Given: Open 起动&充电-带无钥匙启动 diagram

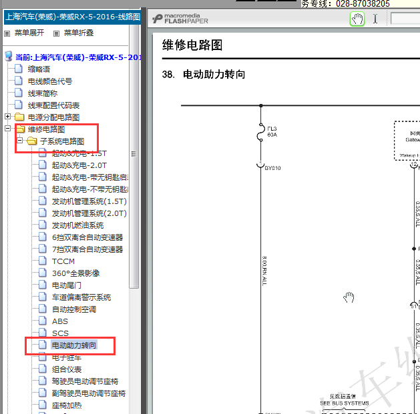Looking at the screenshot, I should pyautogui.click(x=90, y=177).
